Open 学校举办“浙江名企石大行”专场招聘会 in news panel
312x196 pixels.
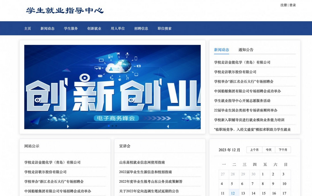point(244,82)
